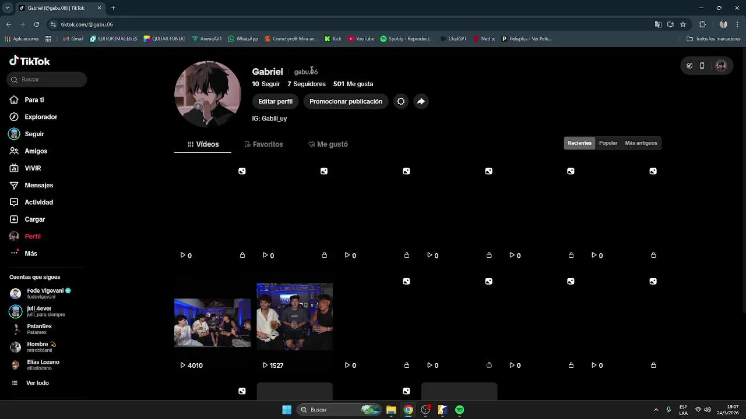Open the Spotify - Reproduct... bookmark
The width and height of the screenshot is (746, 419).
click(x=406, y=39)
